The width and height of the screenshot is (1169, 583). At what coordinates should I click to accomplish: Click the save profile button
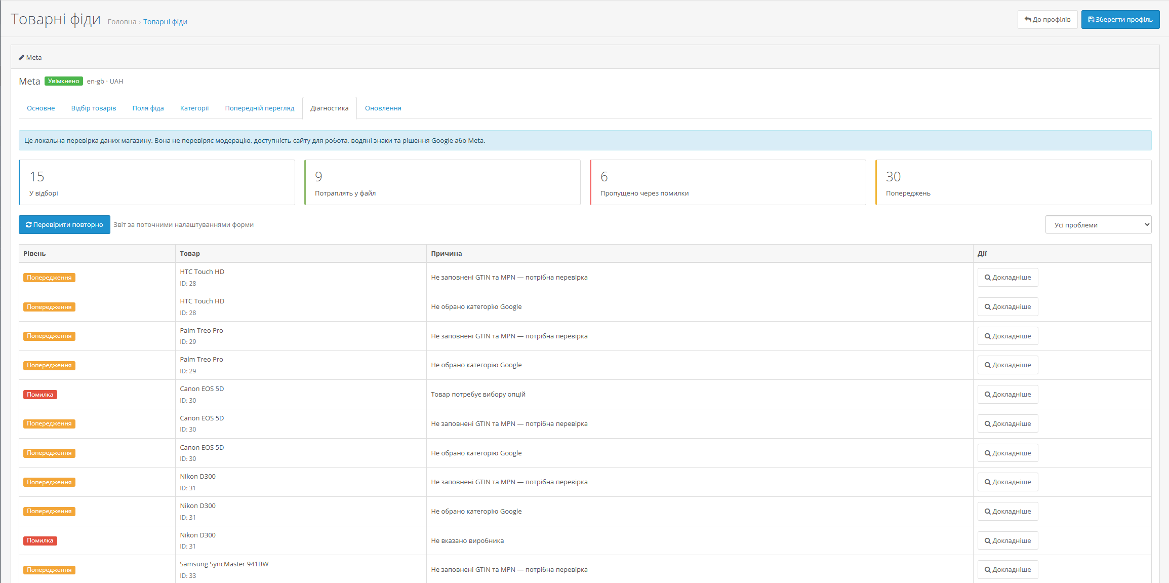(1120, 20)
